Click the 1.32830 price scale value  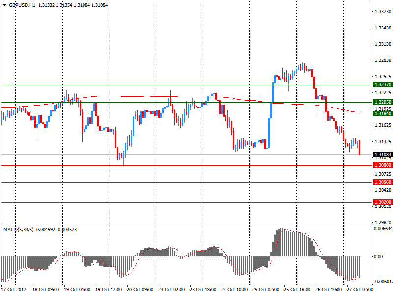tap(383, 60)
